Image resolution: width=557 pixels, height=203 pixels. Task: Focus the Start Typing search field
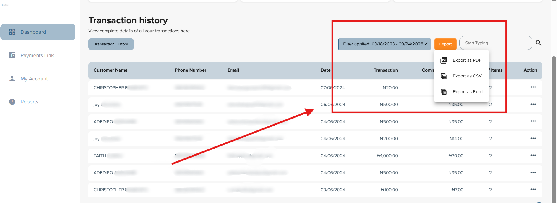pyautogui.click(x=496, y=43)
